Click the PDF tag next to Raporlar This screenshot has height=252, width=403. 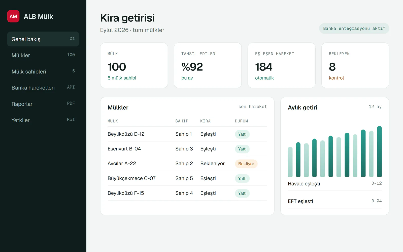(71, 103)
